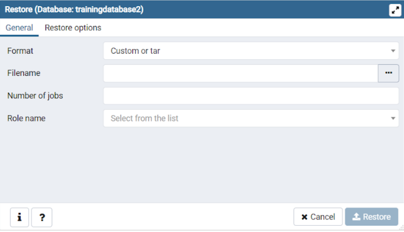Grab the dialog resize grip corner

(401, 229)
